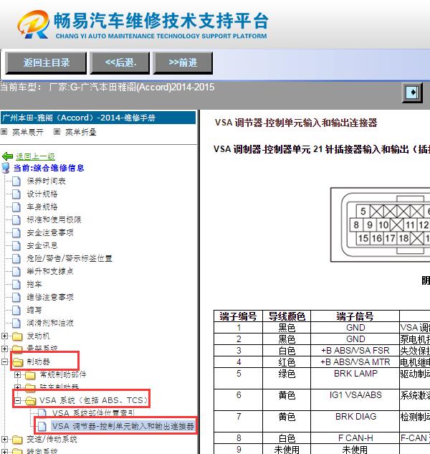Open 安全注意事项 page
This screenshot has width=430, height=454.
[x=50, y=232]
